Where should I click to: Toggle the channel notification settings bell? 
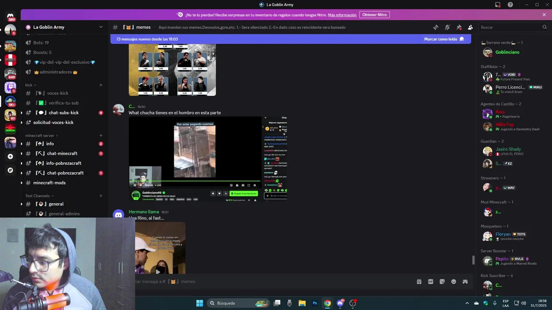[447, 27]
